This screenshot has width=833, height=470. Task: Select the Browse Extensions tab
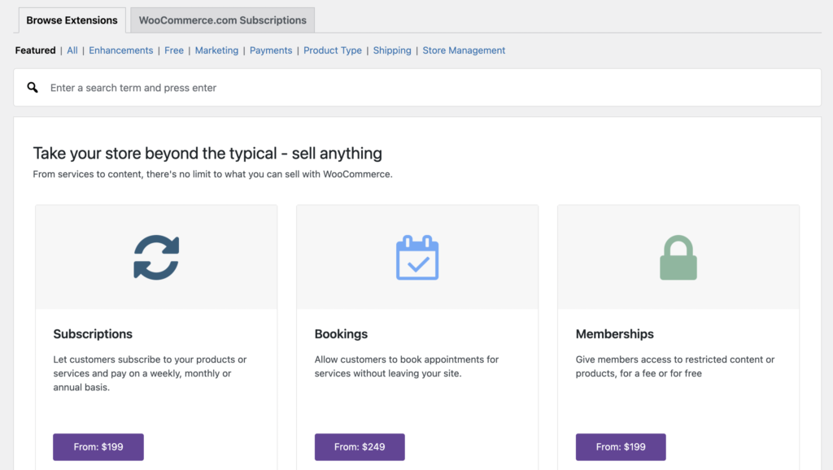(72, 20)
